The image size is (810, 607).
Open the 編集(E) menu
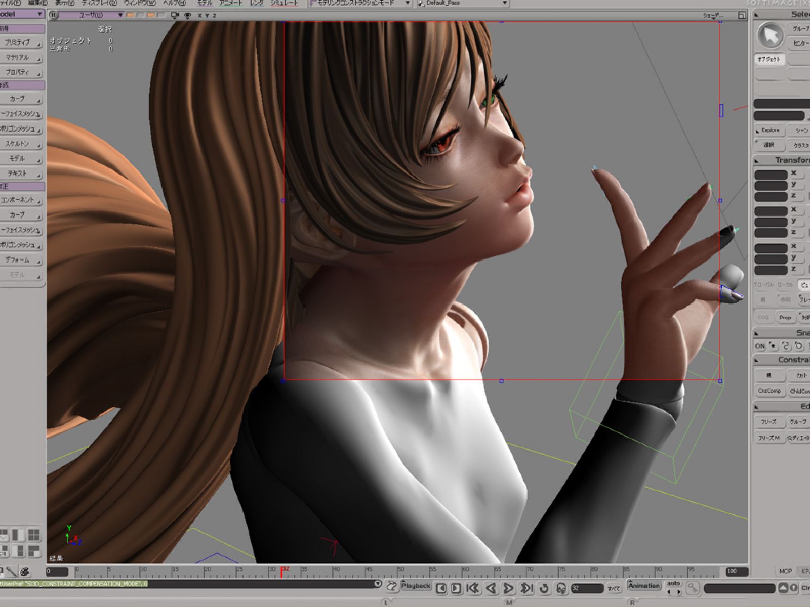click(x=38, y=3)
